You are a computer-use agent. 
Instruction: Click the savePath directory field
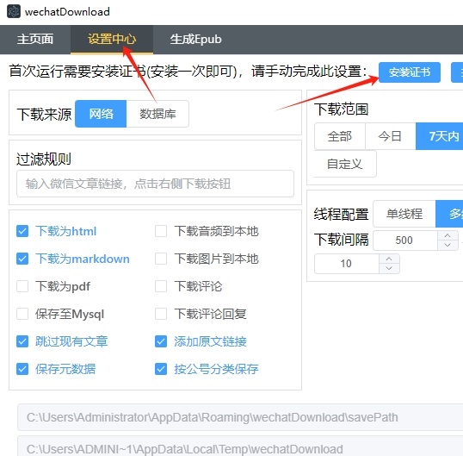[240, 417]
